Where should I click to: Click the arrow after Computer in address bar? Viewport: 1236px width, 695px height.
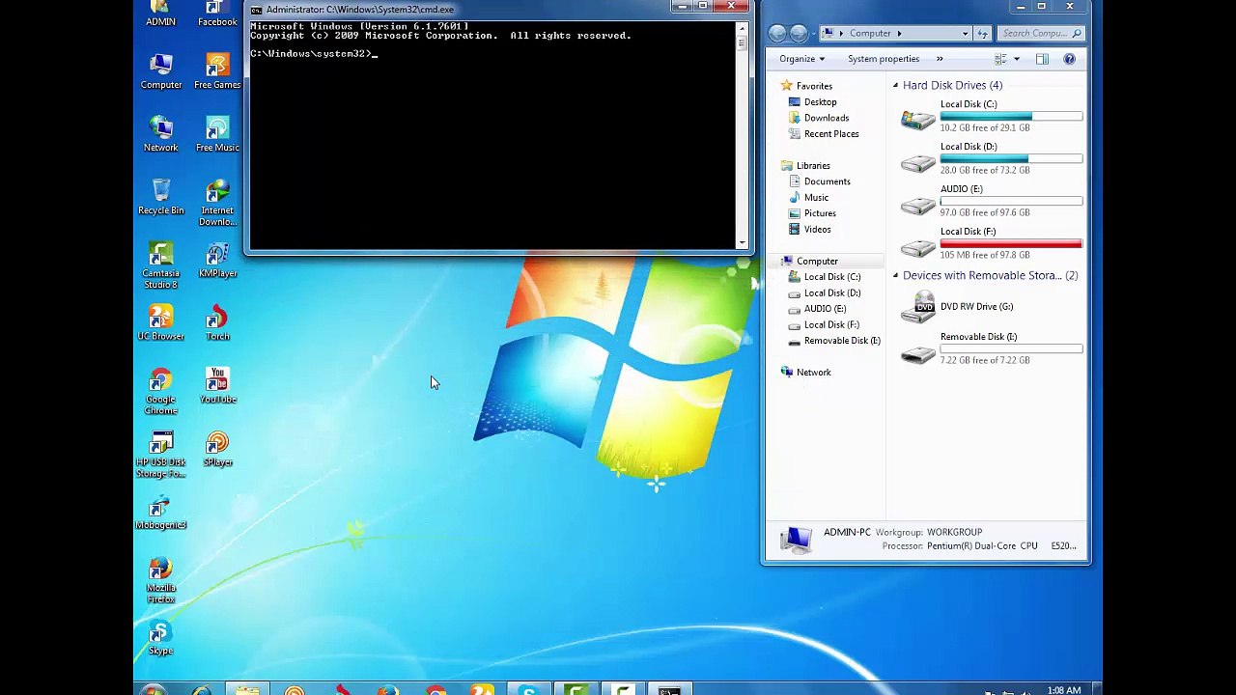[899, 33]
